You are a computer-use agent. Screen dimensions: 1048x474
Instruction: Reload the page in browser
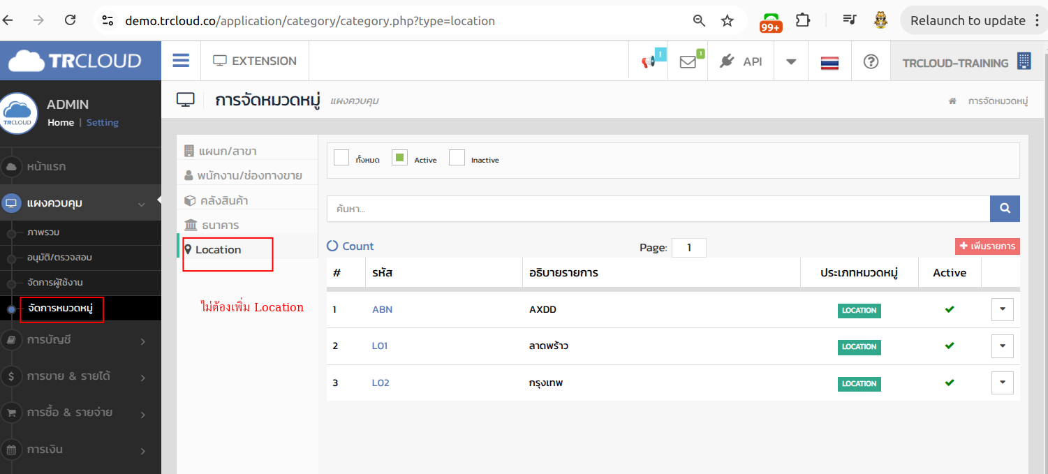[x=70, y=20]
